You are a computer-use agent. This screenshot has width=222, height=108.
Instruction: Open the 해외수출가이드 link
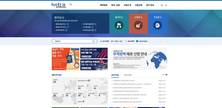pos(61,24)
